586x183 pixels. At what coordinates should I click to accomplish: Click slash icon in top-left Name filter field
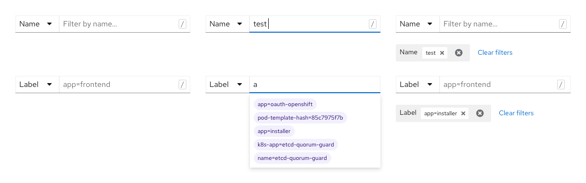pyautogui.click(x=182, y=24)
